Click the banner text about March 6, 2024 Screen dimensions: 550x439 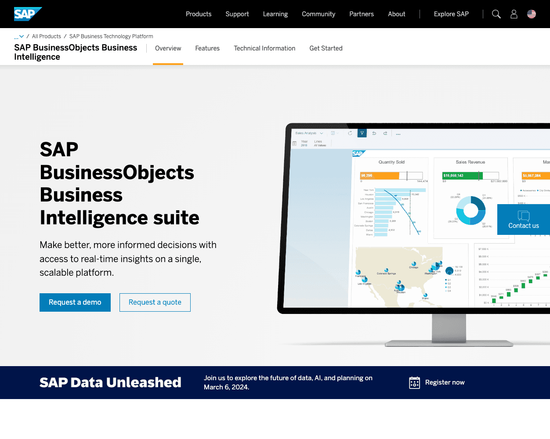[288, 382]
